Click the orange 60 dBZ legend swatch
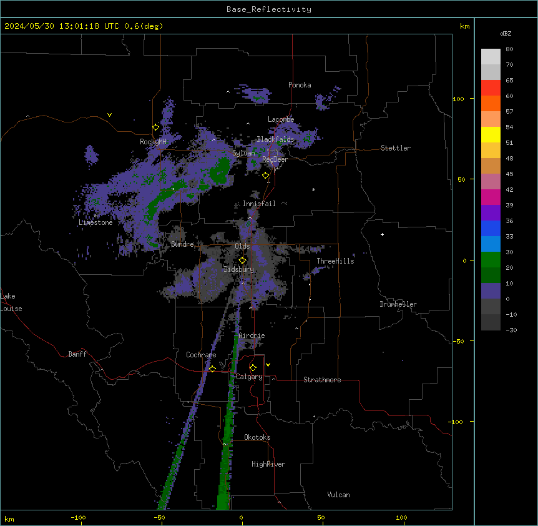538x526 pixels. [x=491, y=103]
